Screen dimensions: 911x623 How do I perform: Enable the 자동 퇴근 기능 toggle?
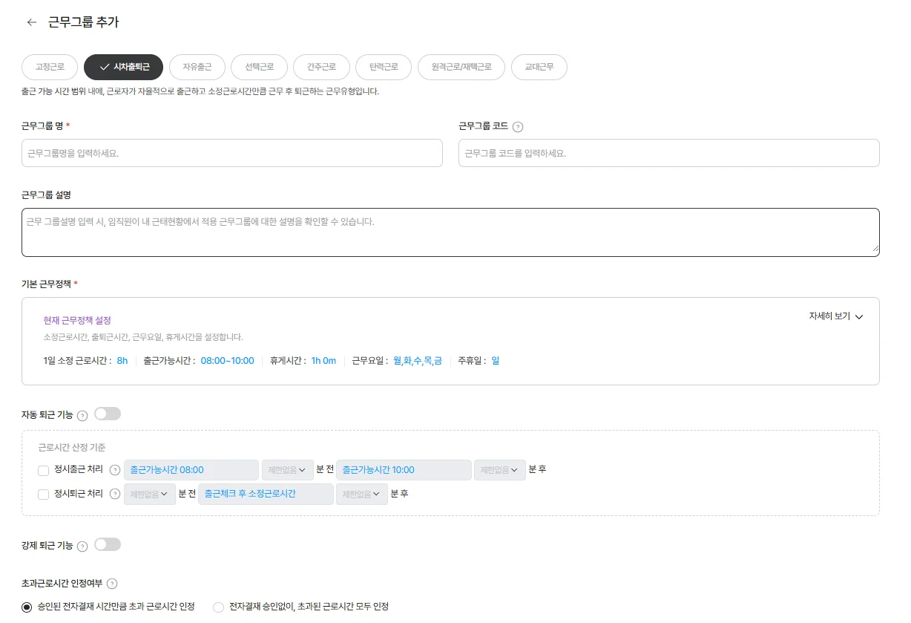pyautogui.click(x=107, y=414)
